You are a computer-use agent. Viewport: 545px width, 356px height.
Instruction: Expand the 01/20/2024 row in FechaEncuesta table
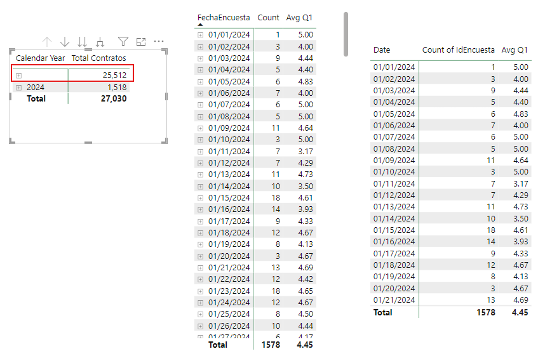pyautogui.click(x=201, y=256)
